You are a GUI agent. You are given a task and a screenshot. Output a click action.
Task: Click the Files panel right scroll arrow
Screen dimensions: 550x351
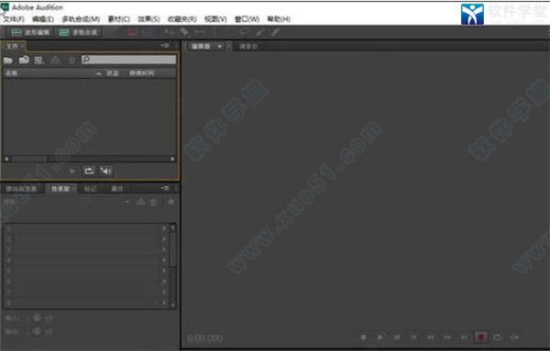point(172,159)
